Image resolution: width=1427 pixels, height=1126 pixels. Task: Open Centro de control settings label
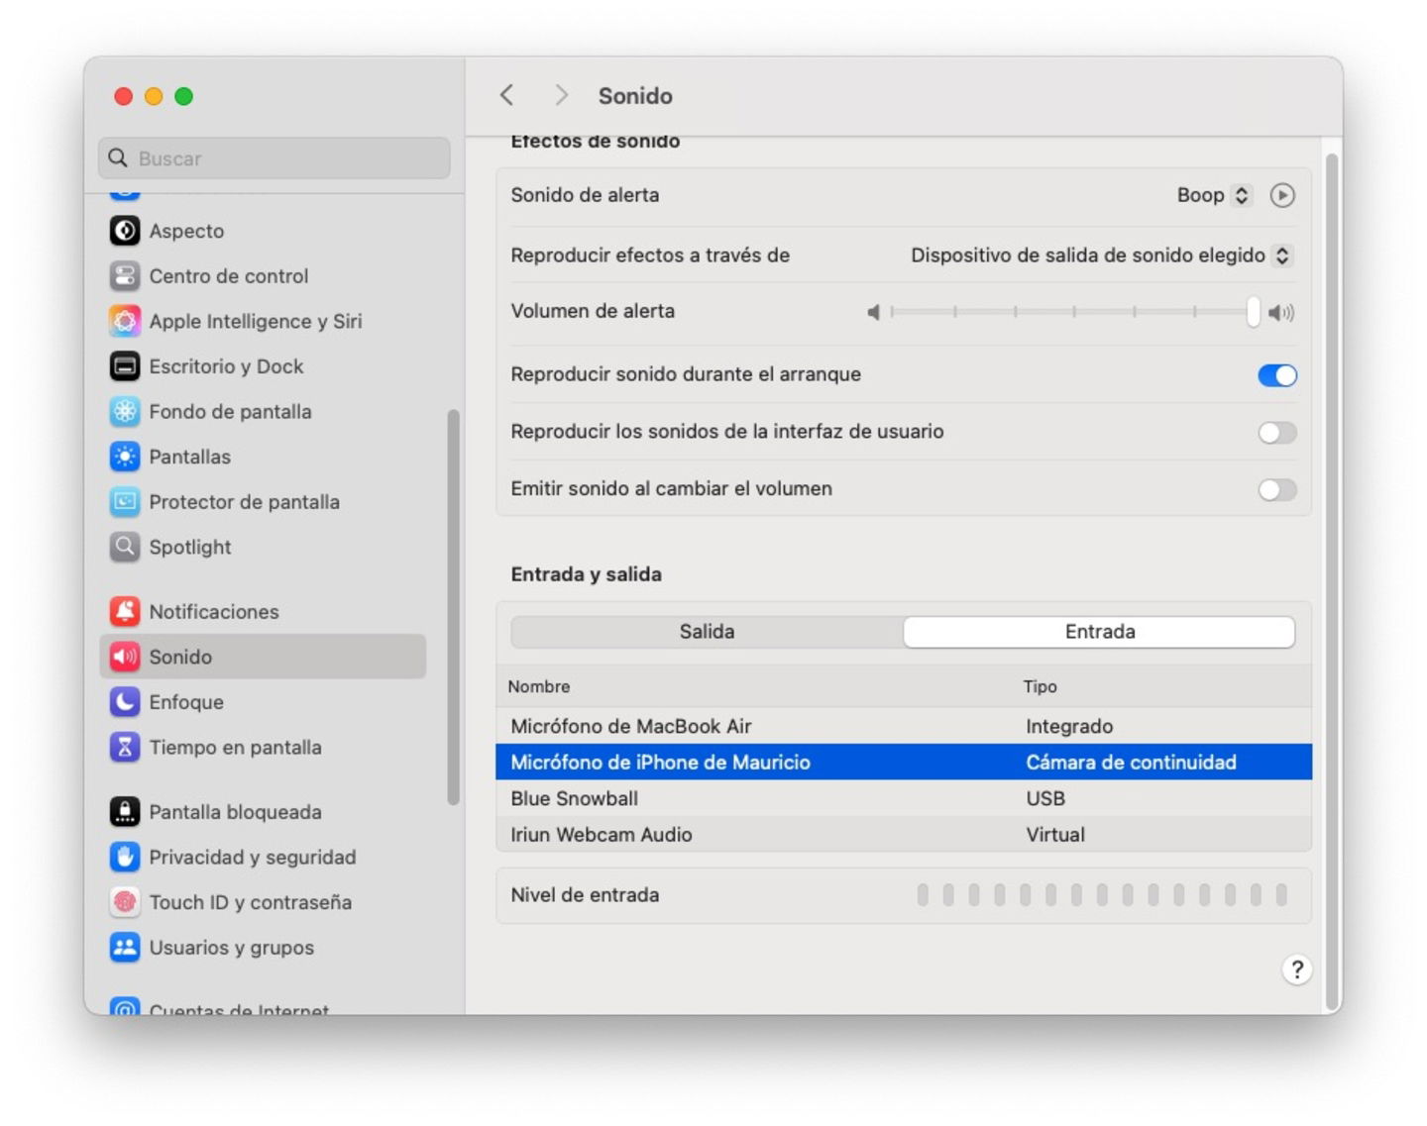tap(229, 276)
